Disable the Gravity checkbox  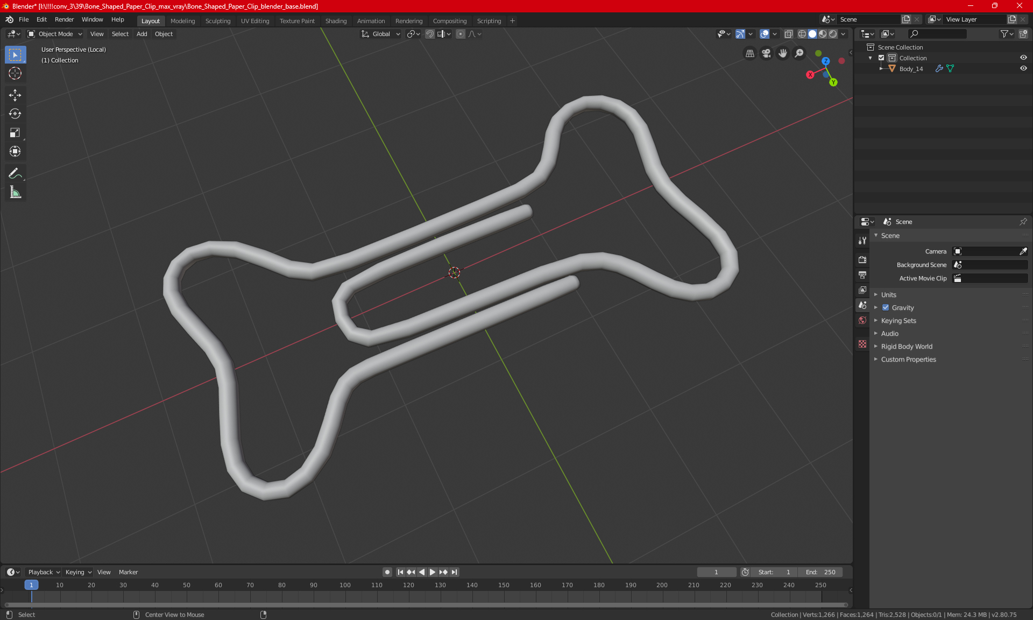(886, 307)
